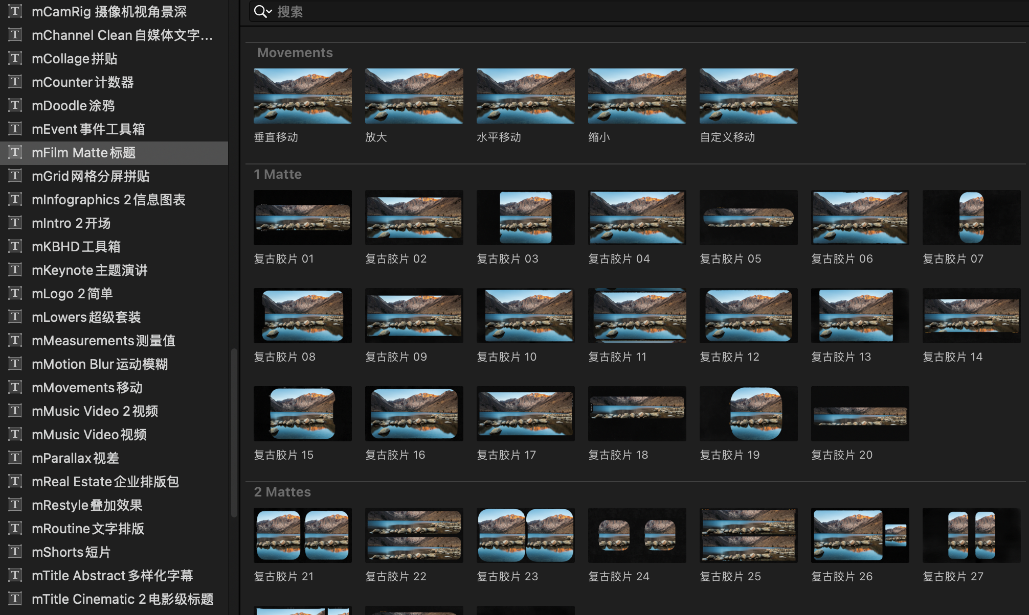
Task: Click the title icon beside mCollage 拼贴
Action: [x=15, y=58]
